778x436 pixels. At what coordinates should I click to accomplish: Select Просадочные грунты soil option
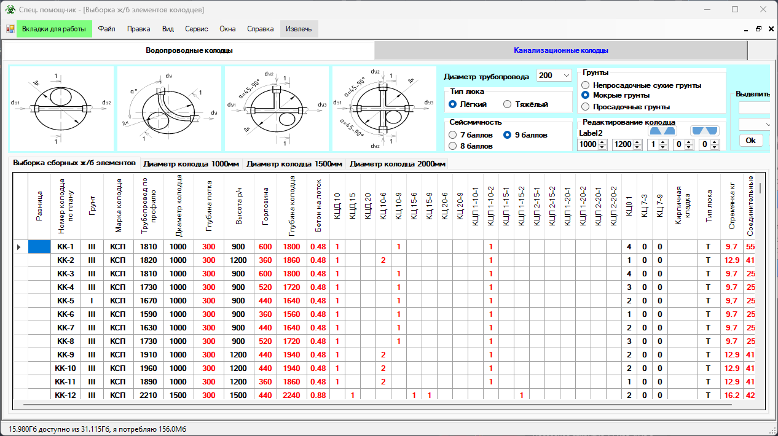586,107
